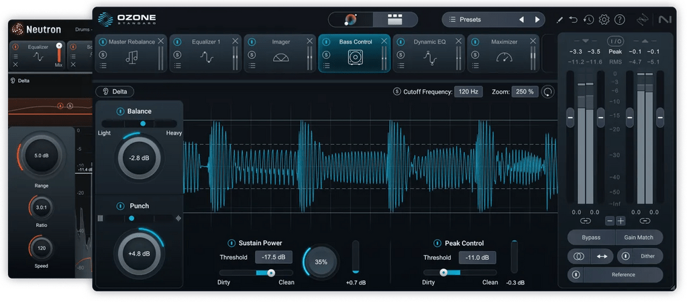
Task: Open Maximizer module preset list
Action: pyautogui.click(x=476, y=66)
